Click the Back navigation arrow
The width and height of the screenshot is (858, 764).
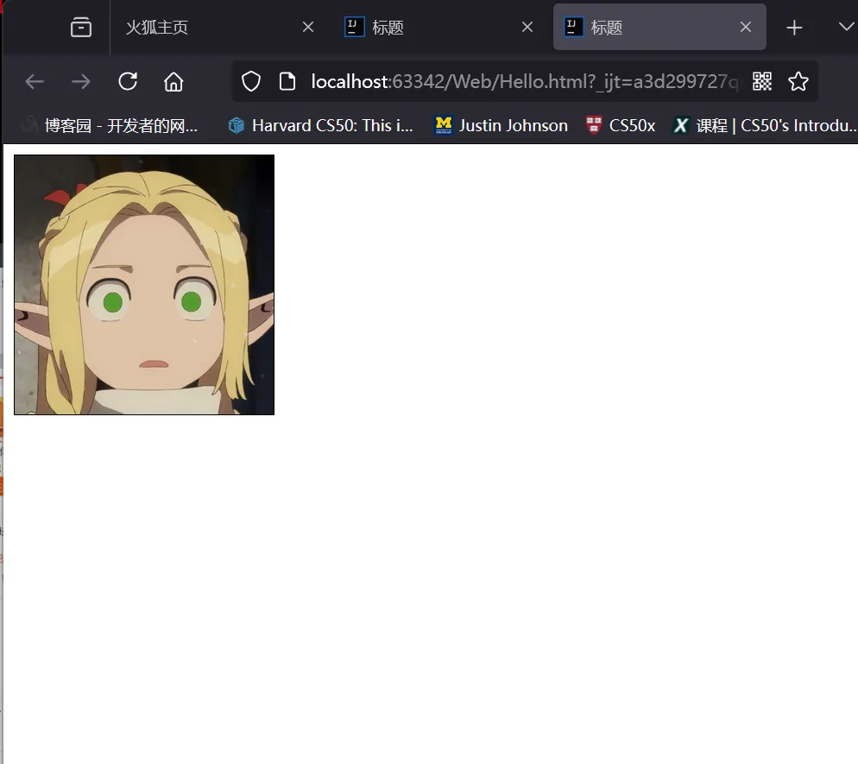click(35, 82)
